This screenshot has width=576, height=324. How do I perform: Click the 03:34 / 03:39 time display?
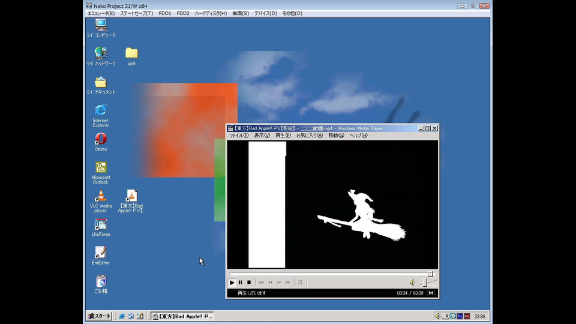[410, 293]
